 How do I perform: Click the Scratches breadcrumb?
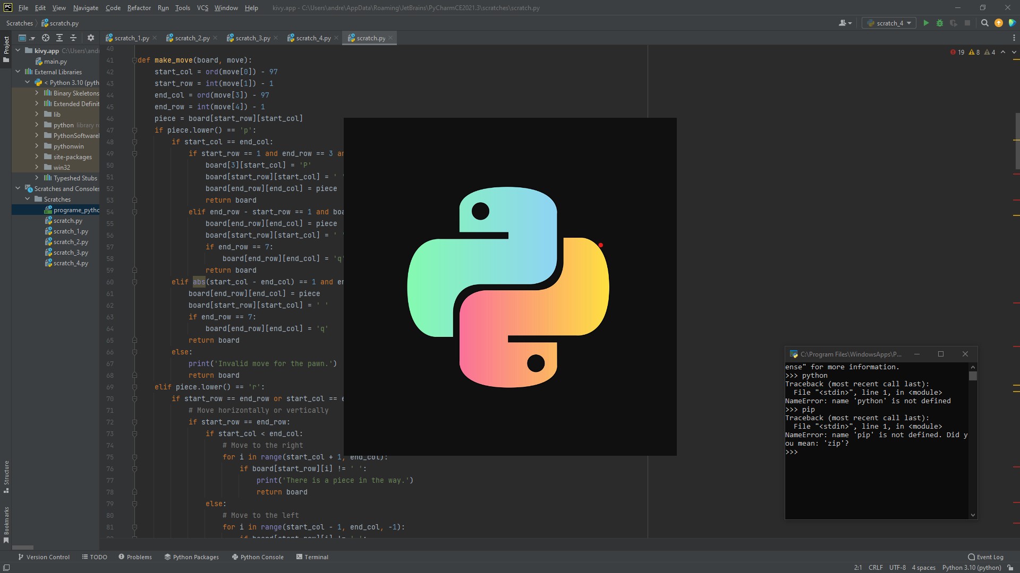tap(20, 23)
